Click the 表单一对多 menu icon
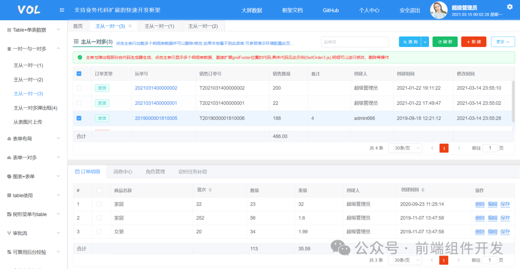Screen dimensions: 520x269 (9, 158)
